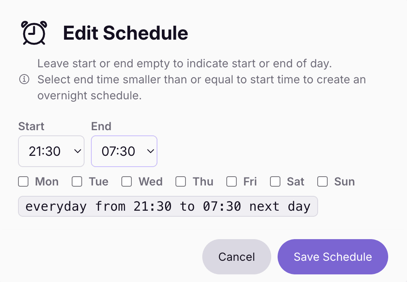Screen dimensions: 407x282
Task: Toggle the Sat checkbox
Action: click(x=275, y=181)
